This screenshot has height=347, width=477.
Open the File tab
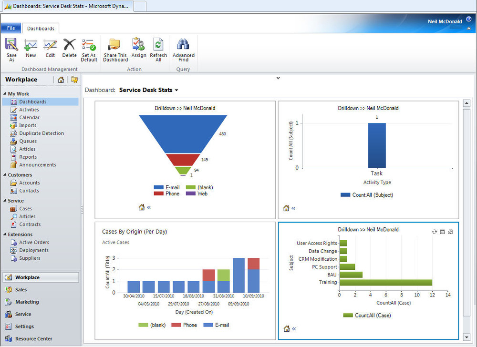point(11,28)
